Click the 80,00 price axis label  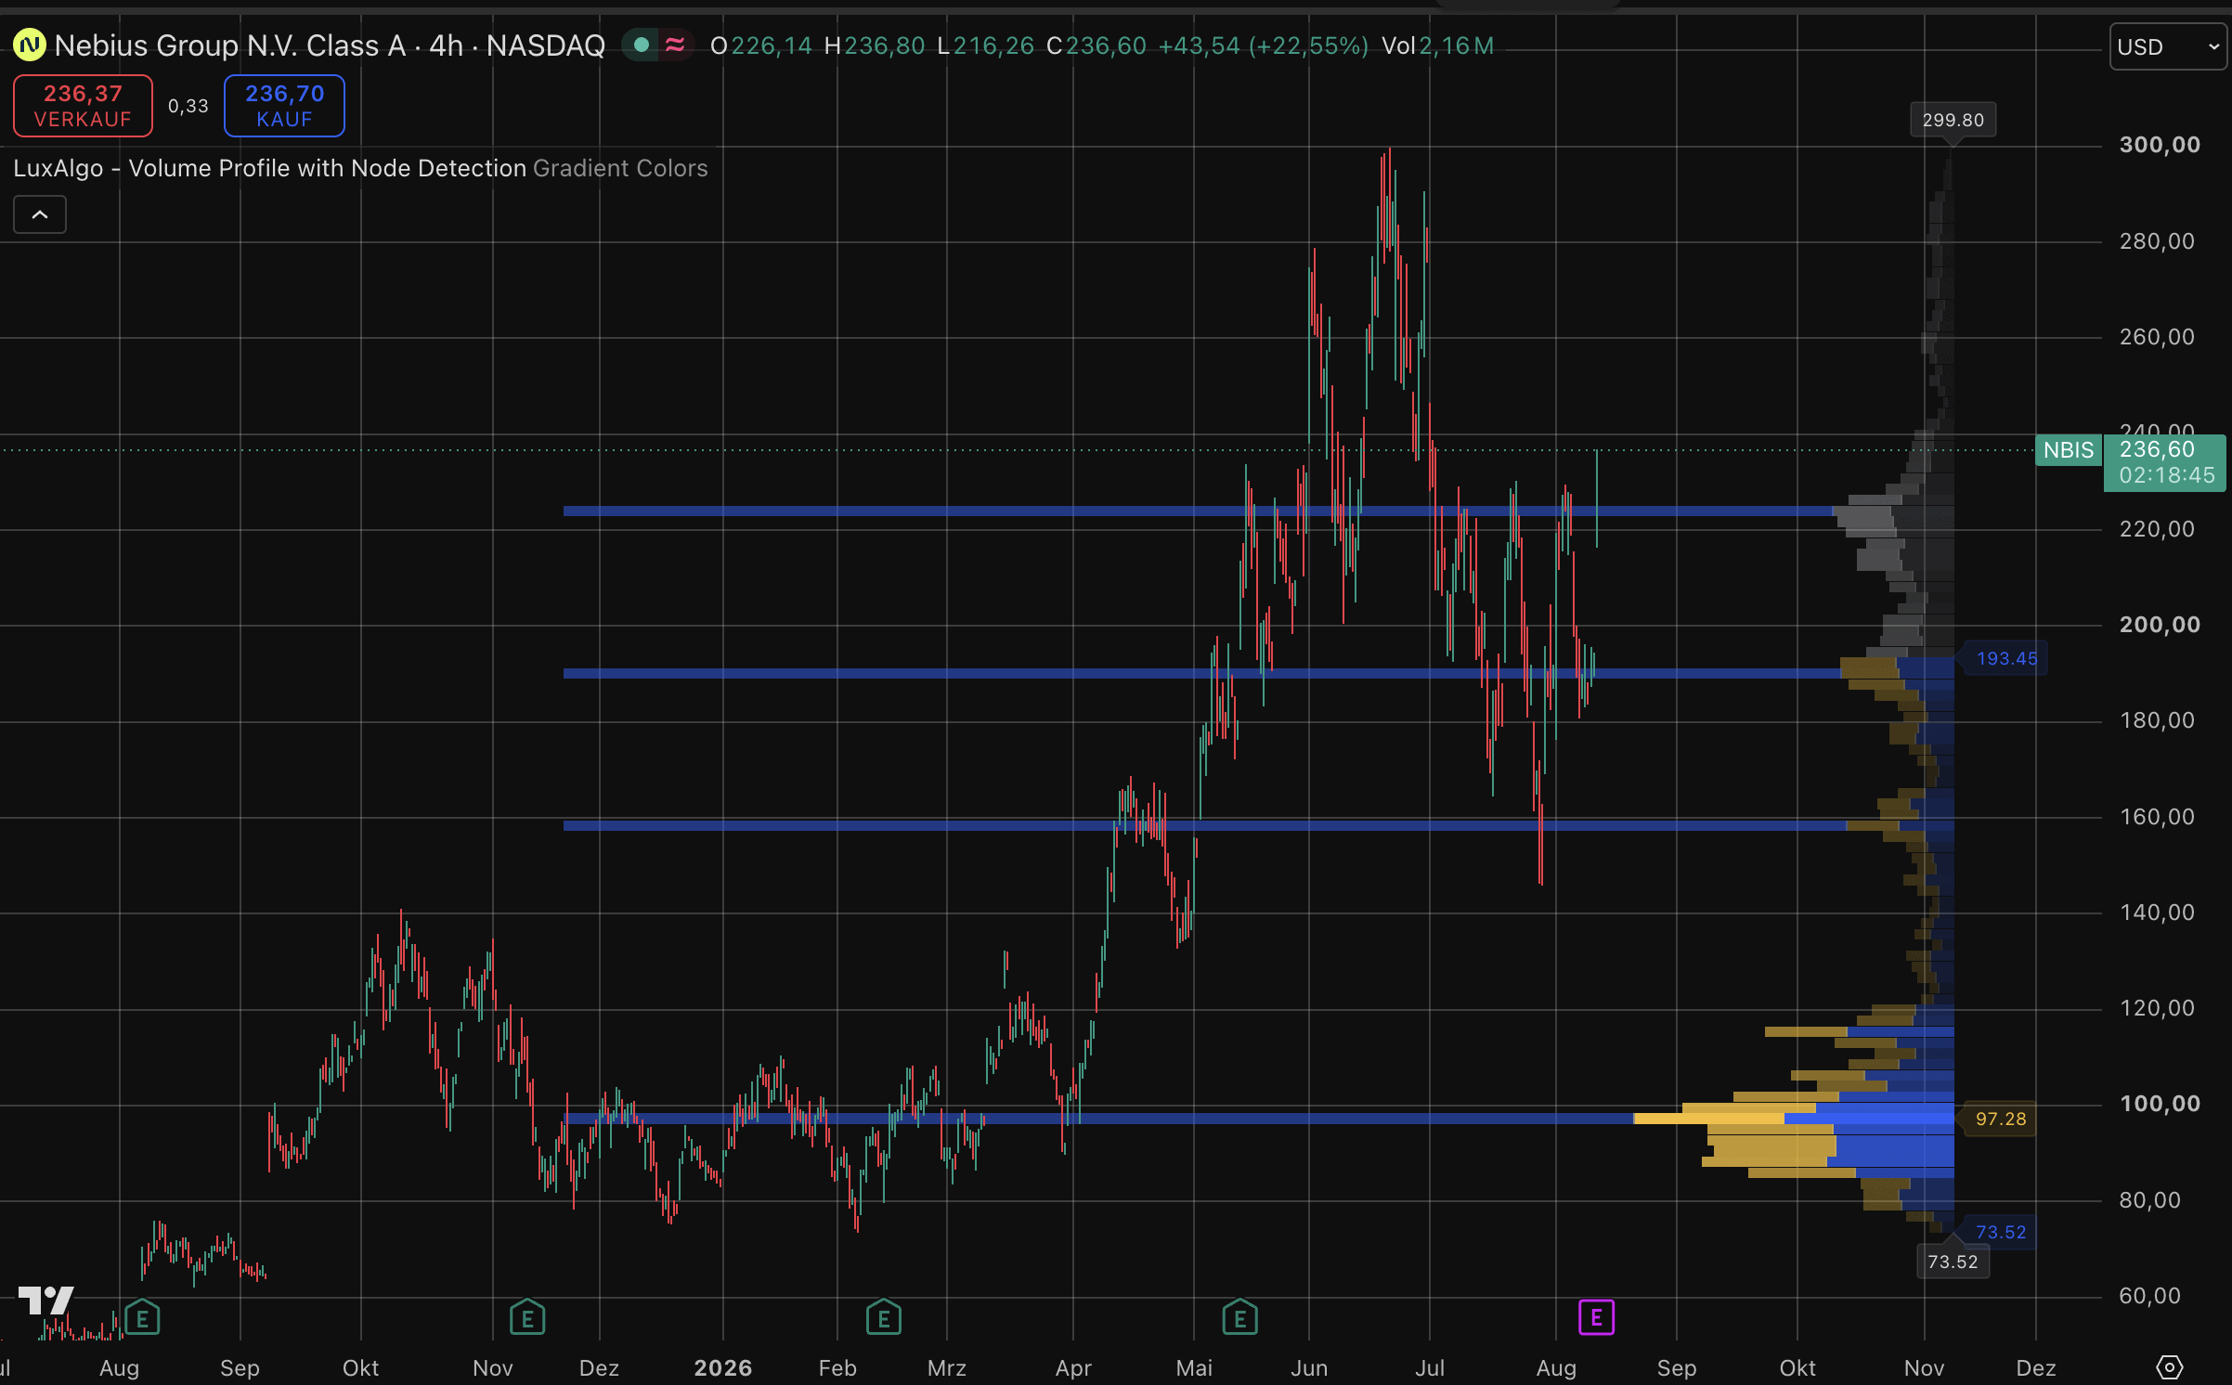pos(2150,1200)
